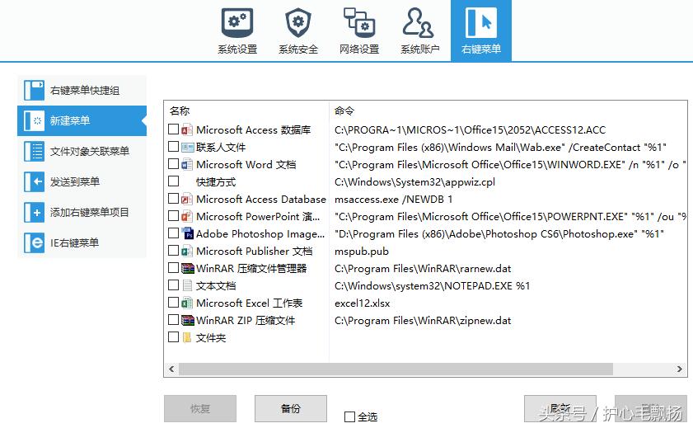
Task: Check the Microsoft PowerPoint checkbox
Action: pyautogui.click(x=174, y=216)
